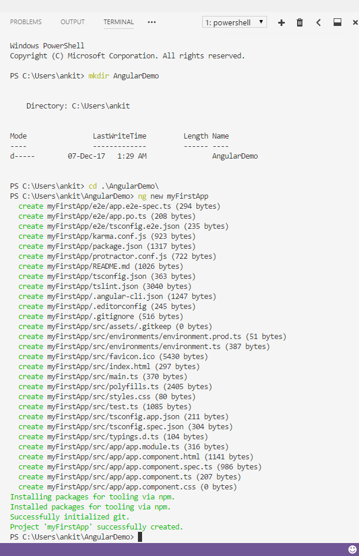The image size is (359, 556).
Task: Click the AngularDemo directory listing entry
Action: click(x=235, y=156)
